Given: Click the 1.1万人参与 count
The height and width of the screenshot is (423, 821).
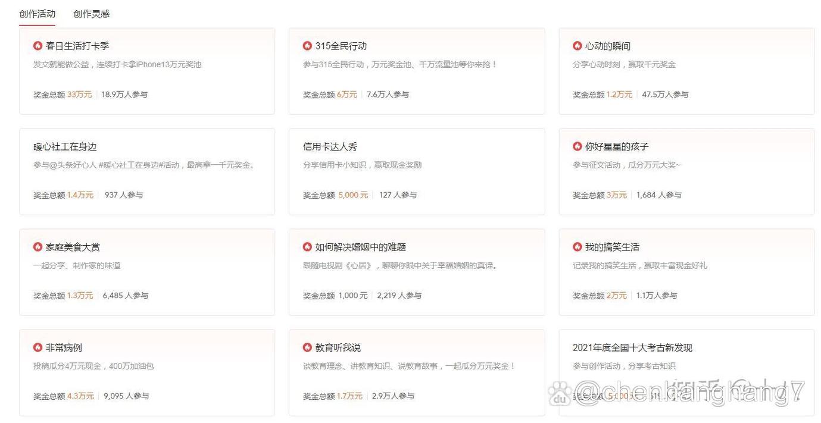Looking at the screenshot, I should point(657,295).
